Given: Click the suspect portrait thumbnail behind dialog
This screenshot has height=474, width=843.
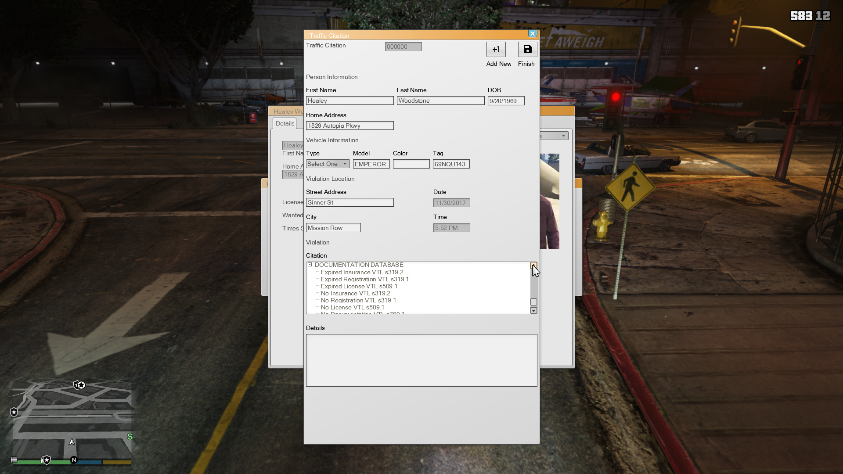Looking at the screenshot, I should [549, 201].
